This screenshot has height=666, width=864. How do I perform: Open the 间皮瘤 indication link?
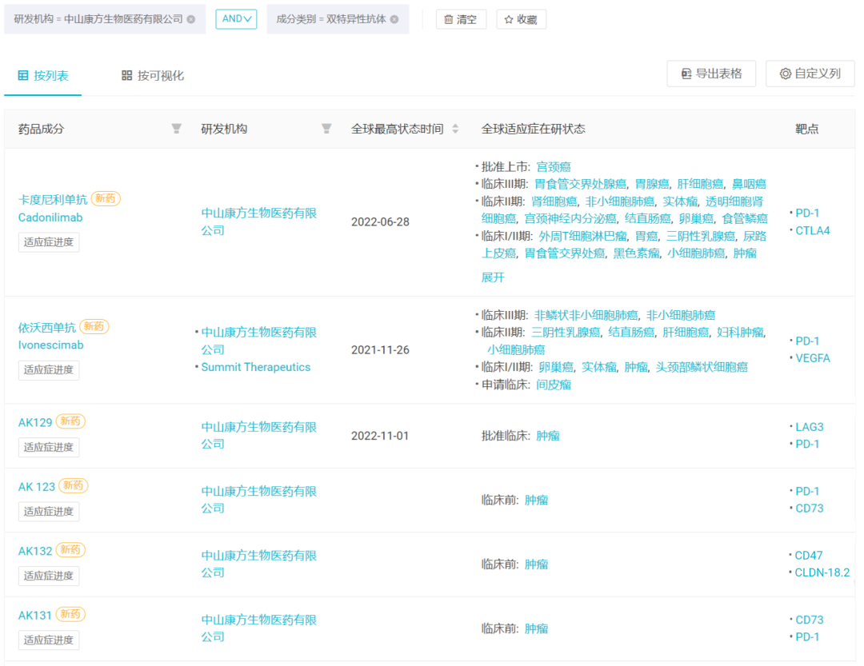554,385
